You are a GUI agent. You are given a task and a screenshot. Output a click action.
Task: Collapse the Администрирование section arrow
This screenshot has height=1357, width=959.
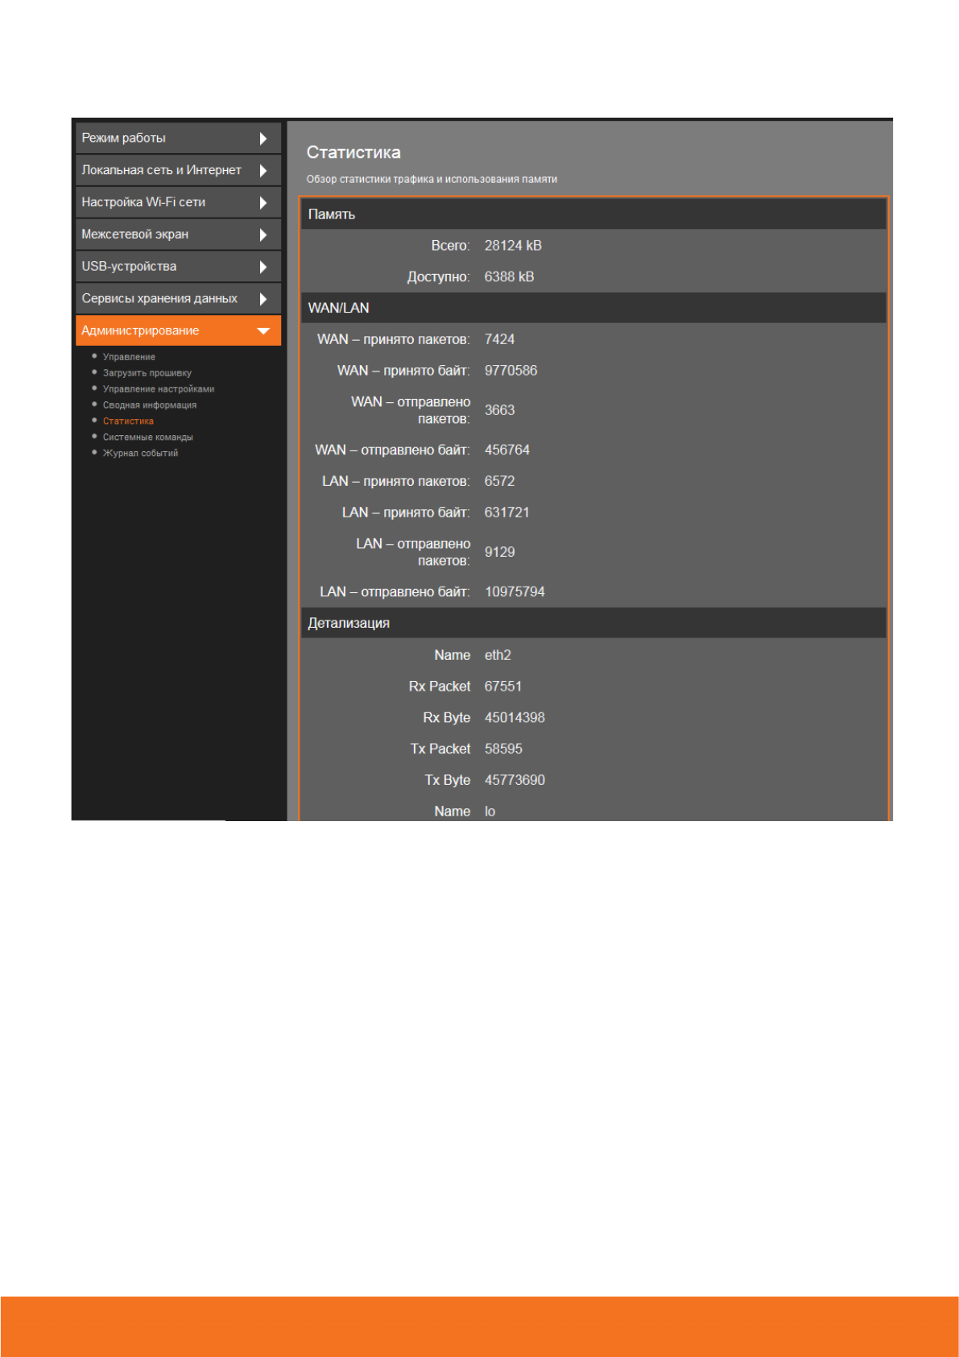coord(262,331)
